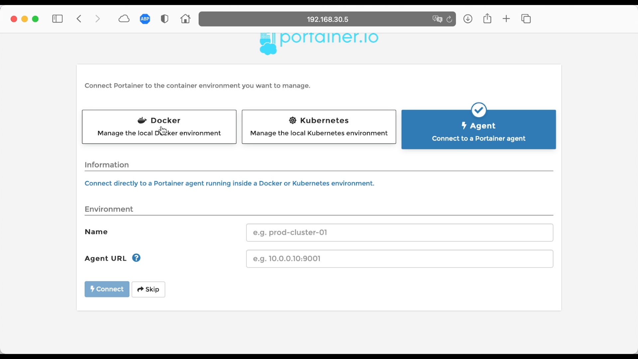Open the Share menu icon

[x=487, y=19]
